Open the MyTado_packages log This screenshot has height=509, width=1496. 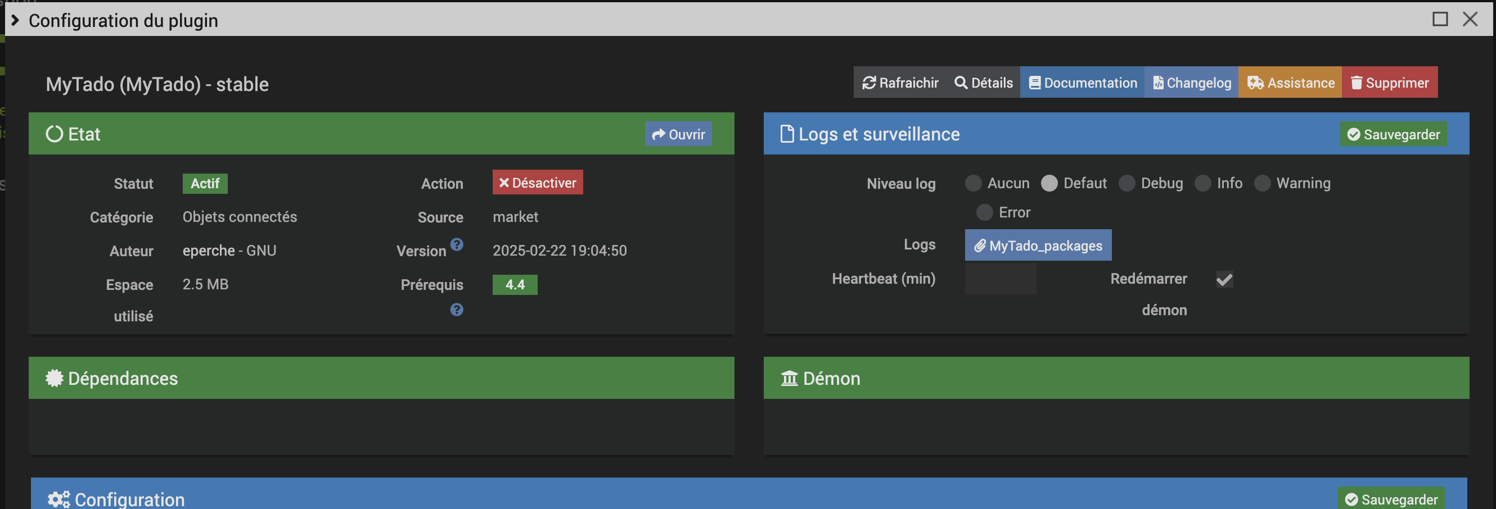pyautogui.click(x=1038, y=245)
